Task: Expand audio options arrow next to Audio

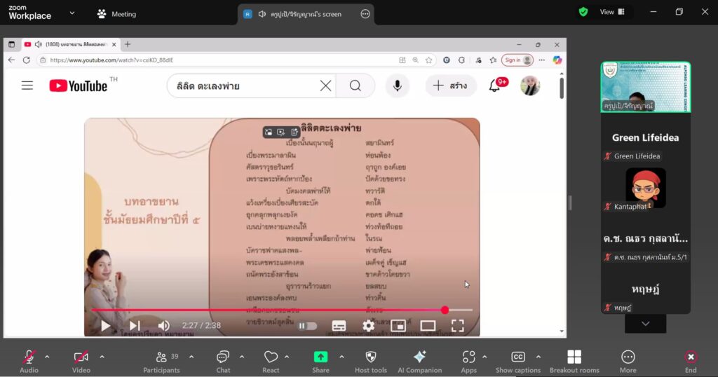Action: point(47,357)
